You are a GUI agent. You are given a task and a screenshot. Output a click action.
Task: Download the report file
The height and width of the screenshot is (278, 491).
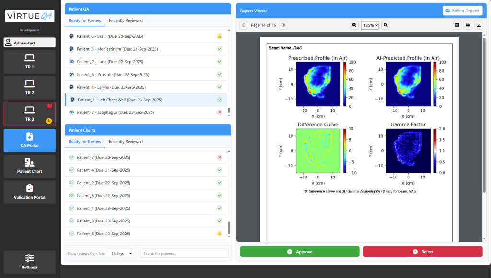click(x=479, y=25)
